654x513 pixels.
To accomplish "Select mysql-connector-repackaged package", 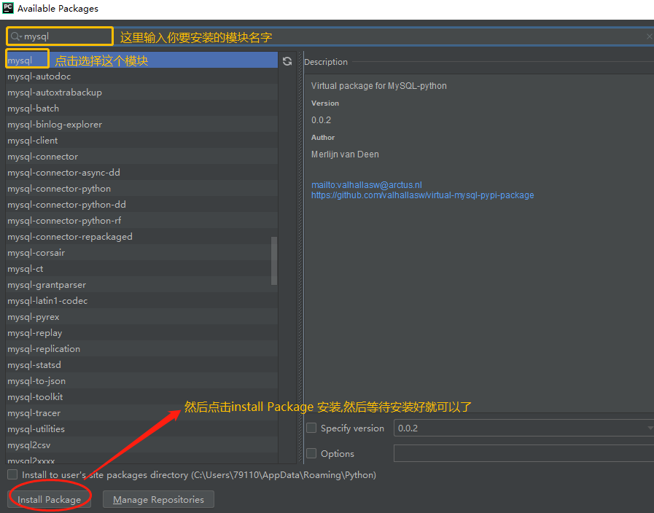I will [x=142, y=237].
